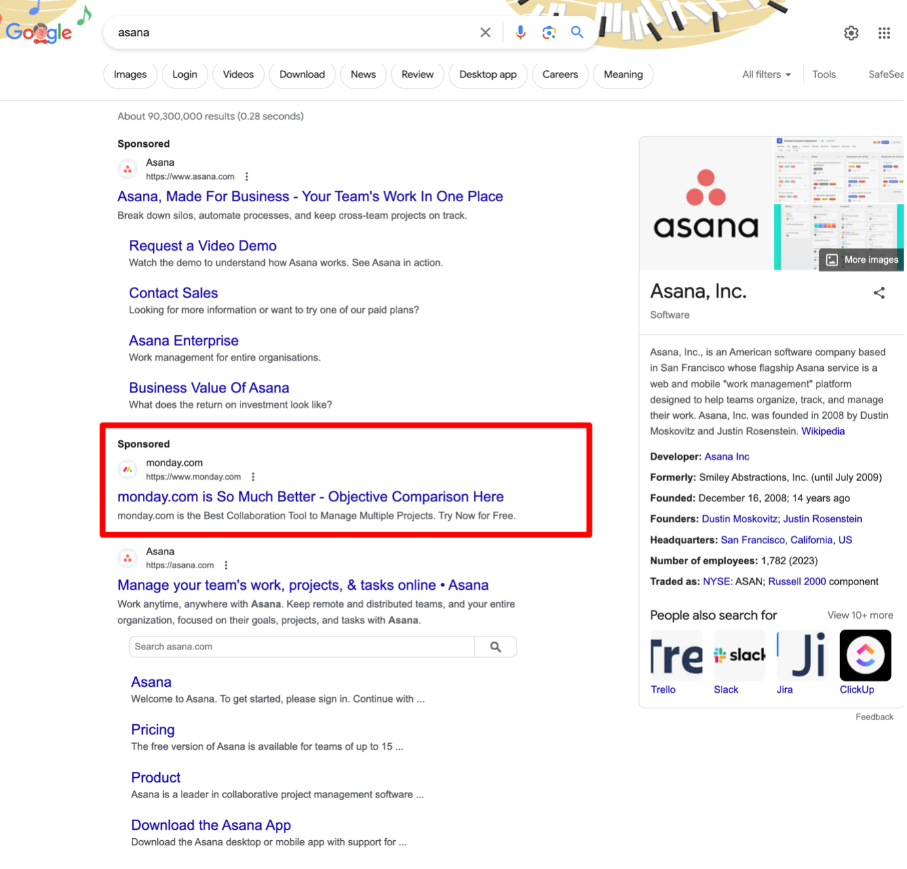Click monday.com favicon in sponsored result
907x869 pixels.
click(x=128, y=469)
